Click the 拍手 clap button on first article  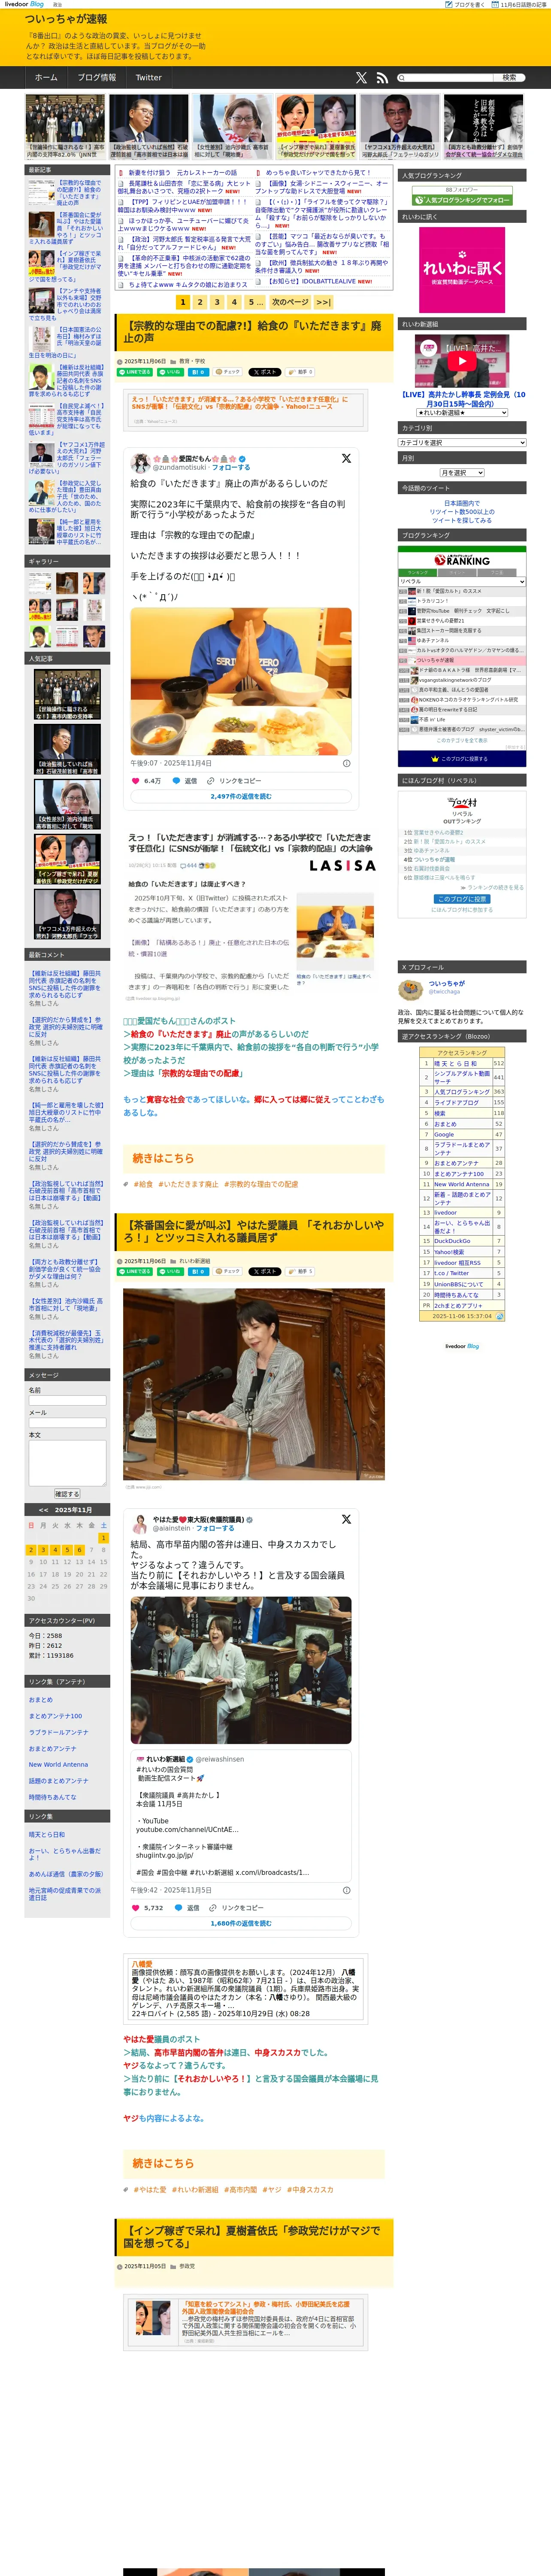pos(301,372)
